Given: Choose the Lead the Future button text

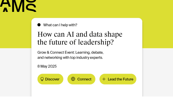Looking at the screenshot, I should tap(121, 79).
